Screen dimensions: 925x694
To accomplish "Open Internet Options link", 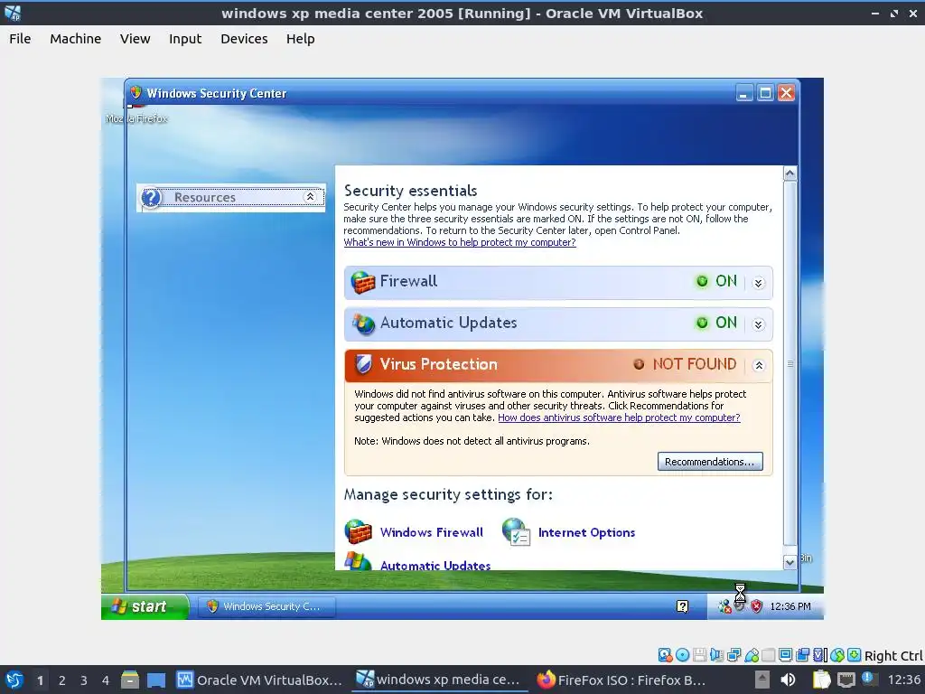I will coord(586,532).
